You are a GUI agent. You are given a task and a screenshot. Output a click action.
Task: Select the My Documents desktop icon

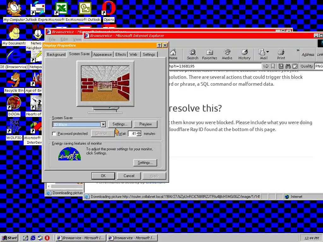[x=14, y=35]
